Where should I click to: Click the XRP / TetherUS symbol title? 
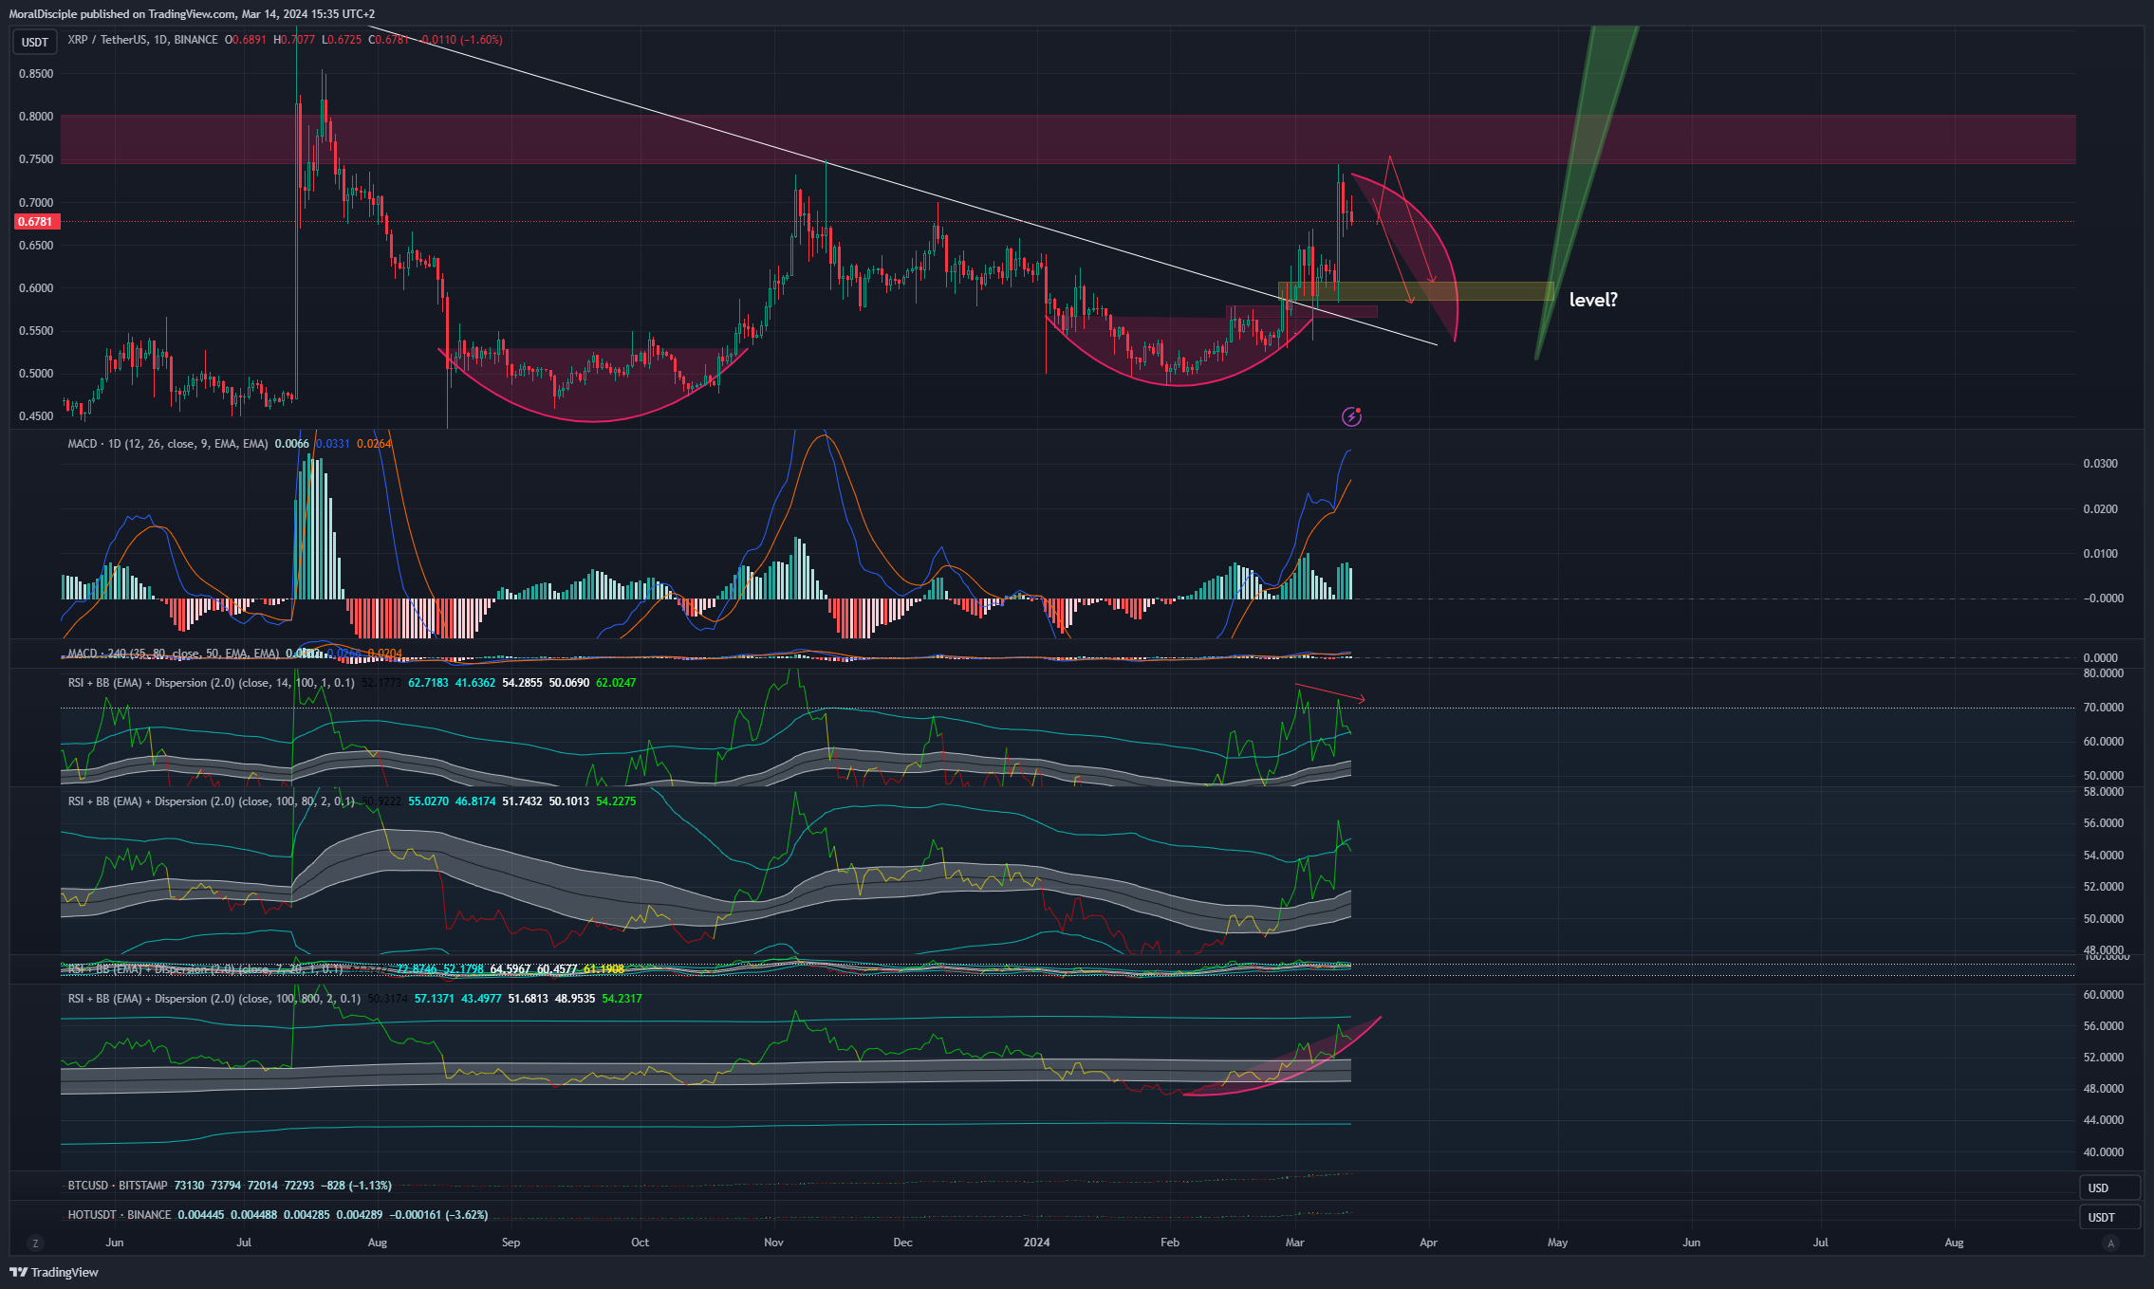[x=143, y=40]
